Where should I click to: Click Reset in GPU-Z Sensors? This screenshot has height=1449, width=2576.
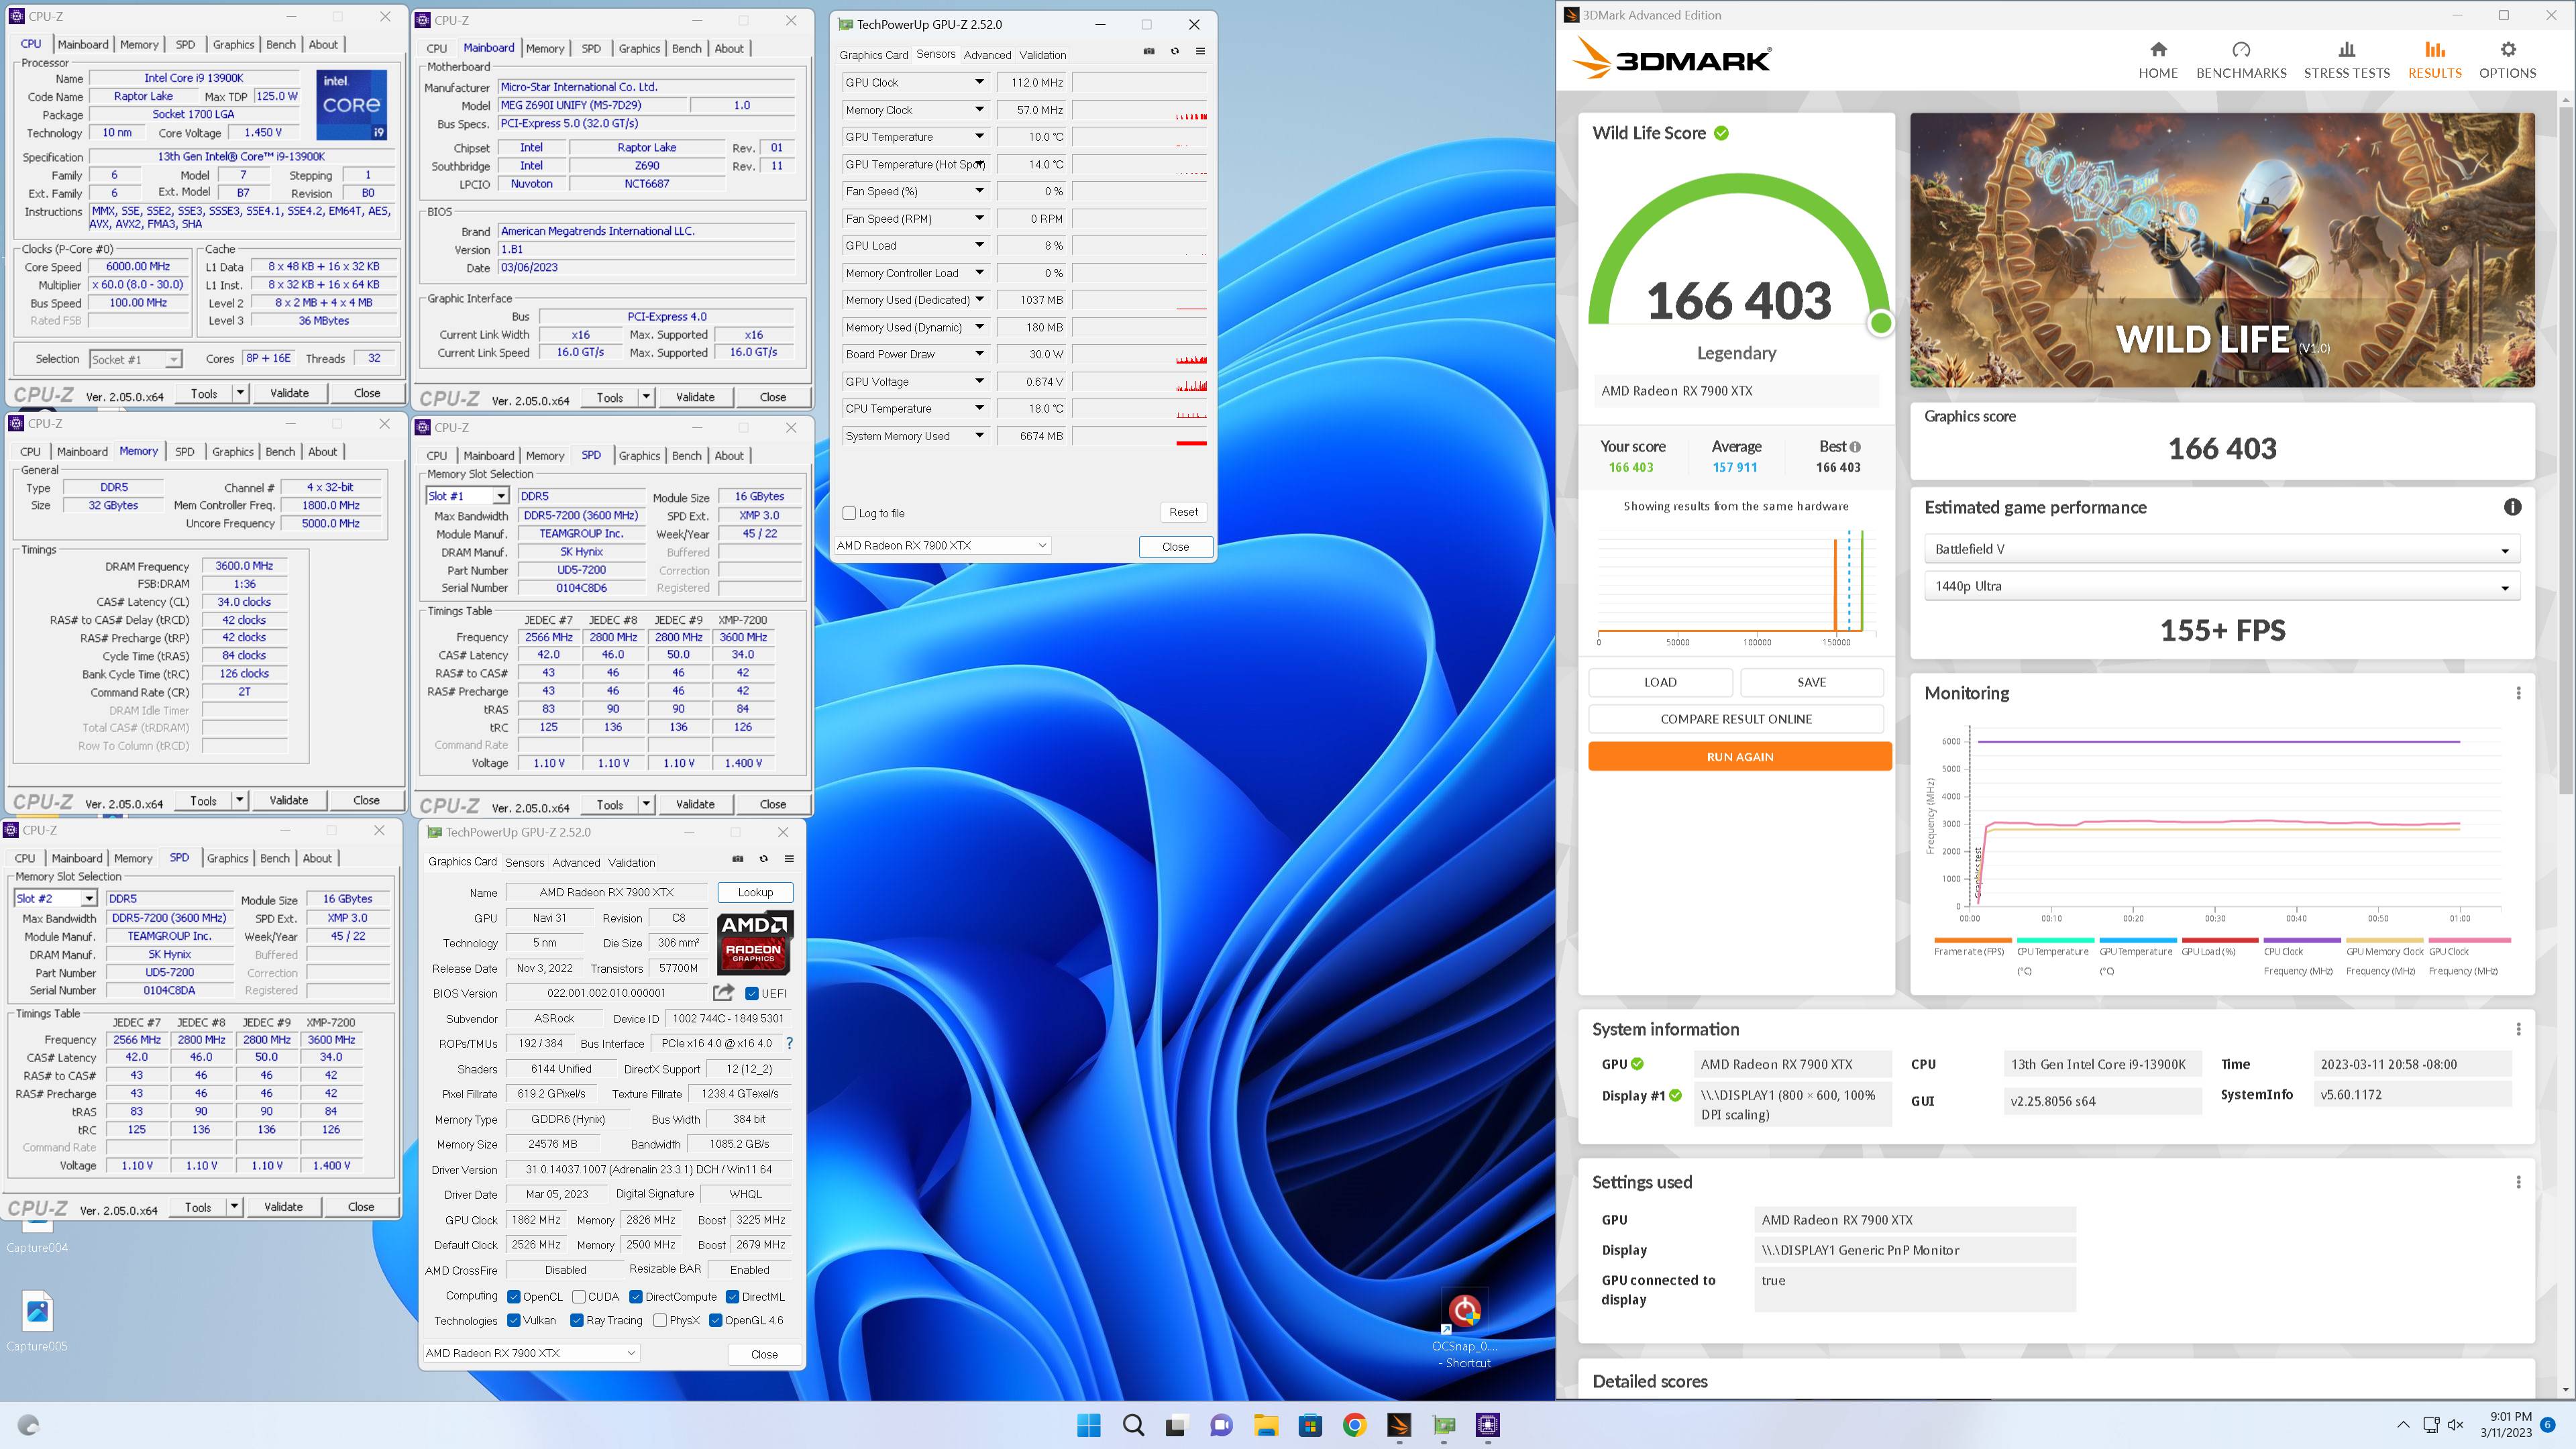point(1183,512)
